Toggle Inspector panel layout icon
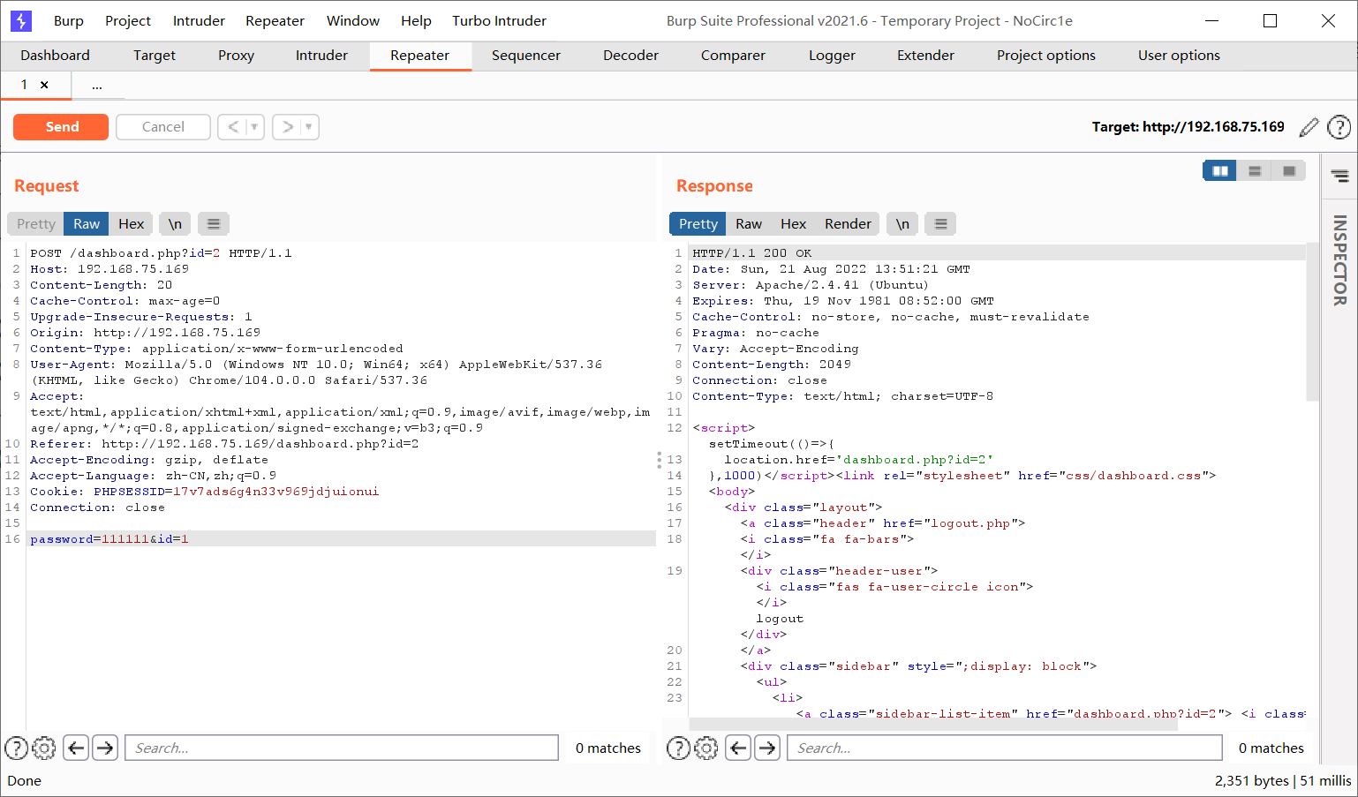Screen dimensions: 1358x797 1340,176
